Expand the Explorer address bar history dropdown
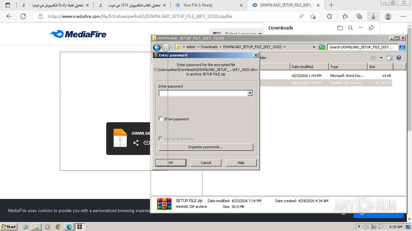This screenshot has width=412, height=231. tap(314, 47)
